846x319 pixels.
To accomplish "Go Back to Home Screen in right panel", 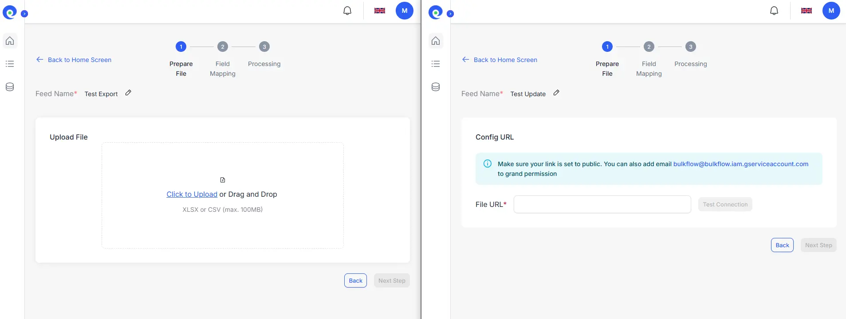I will click(x=500, y=60).
